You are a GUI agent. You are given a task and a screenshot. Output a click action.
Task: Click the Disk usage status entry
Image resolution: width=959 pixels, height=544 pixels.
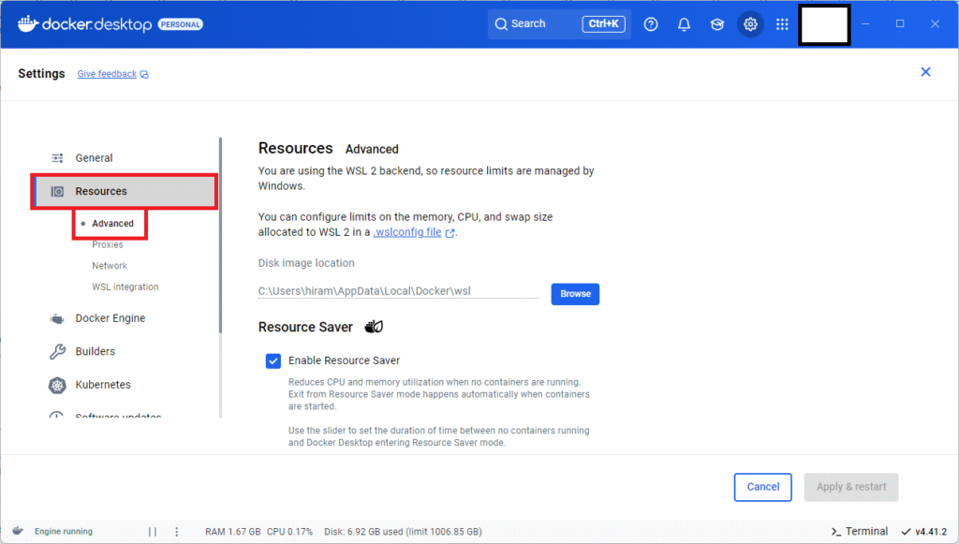click(403, 532)
